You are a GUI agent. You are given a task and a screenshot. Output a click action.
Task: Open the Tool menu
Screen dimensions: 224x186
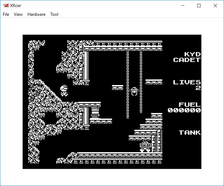[x=54, y=14]
